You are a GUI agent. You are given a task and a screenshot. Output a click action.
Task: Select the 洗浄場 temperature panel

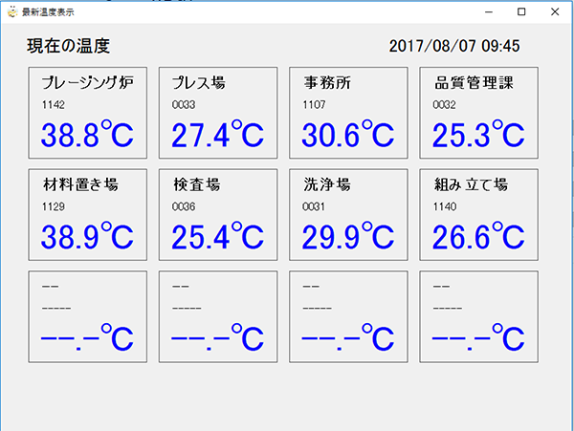pyautogui.click(x=348, y=215)
